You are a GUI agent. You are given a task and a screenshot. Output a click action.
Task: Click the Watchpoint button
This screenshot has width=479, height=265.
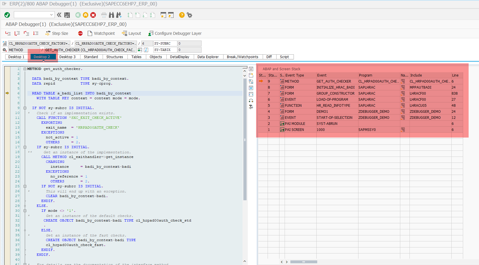tap(101, 33)
